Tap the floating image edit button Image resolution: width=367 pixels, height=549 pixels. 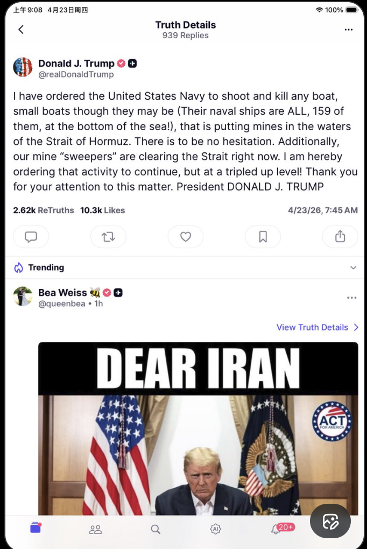coord(330,521)
